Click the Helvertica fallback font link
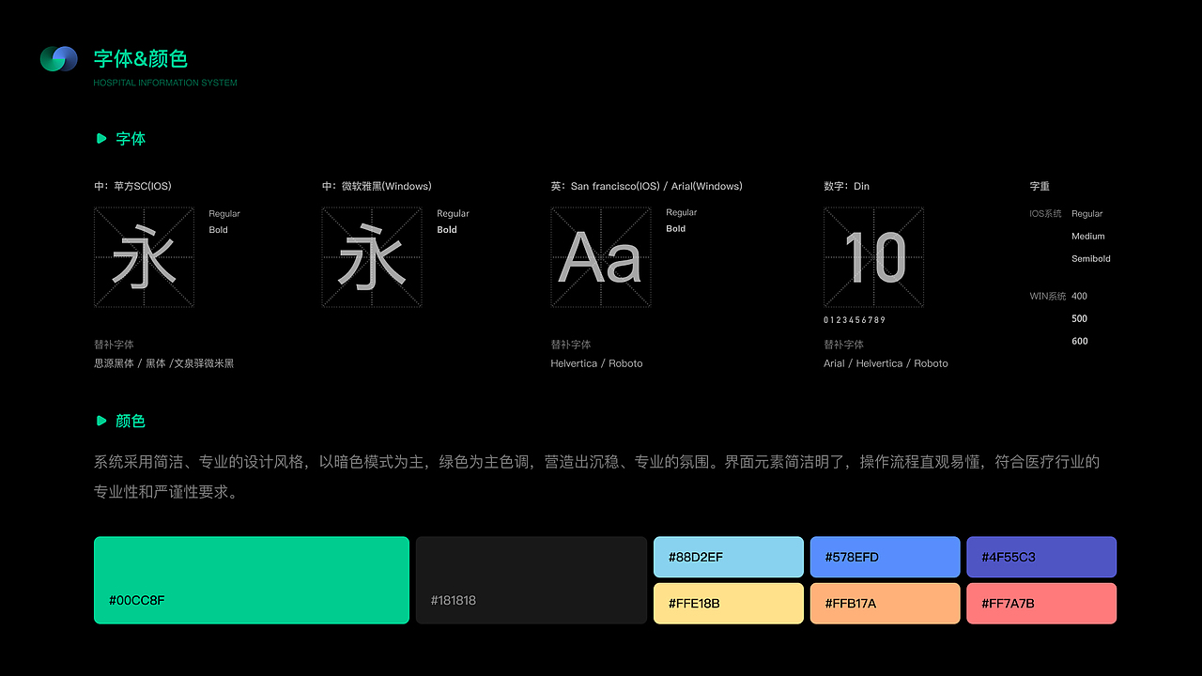 point(573,363)
